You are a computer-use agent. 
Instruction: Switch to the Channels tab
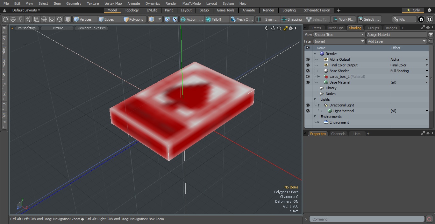click(338, 134)
